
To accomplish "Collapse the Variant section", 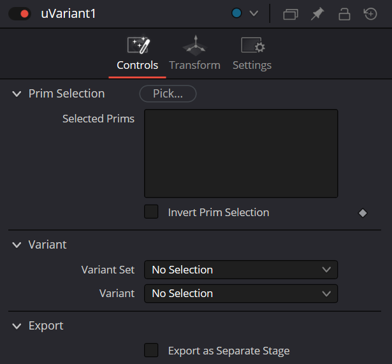I will (17, 245).
